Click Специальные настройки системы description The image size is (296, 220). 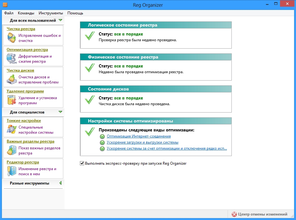[x=36, y=130]
